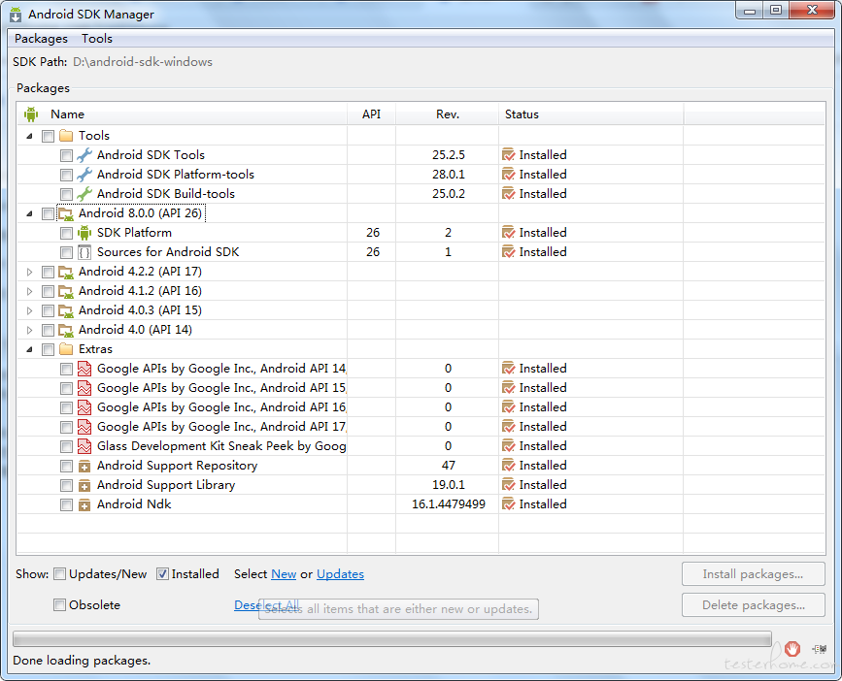Check the Android SDK Platform-tools checkbox

66,175
